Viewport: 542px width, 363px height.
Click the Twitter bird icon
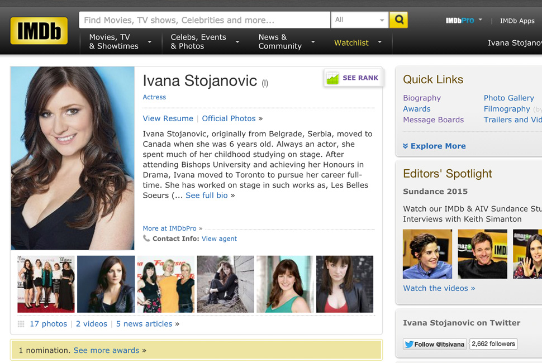click(x=409, y=344)
